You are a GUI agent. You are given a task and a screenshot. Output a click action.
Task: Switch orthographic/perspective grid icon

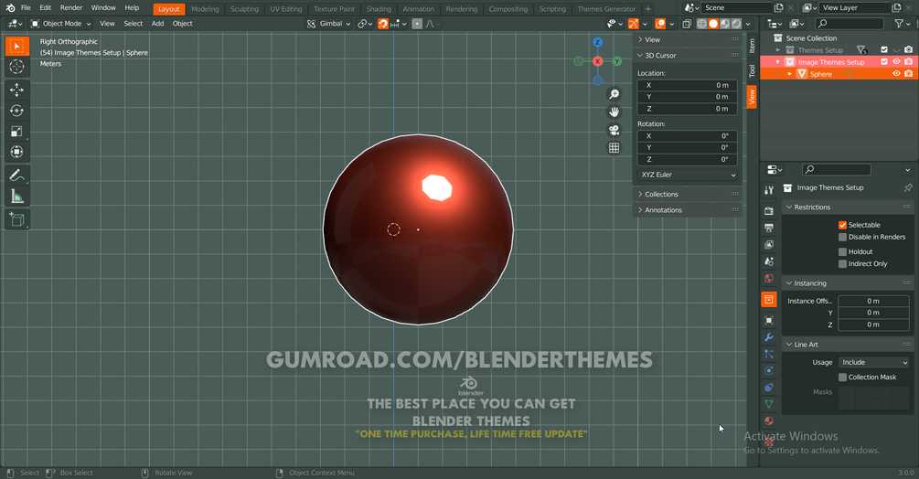click(614, 148)
